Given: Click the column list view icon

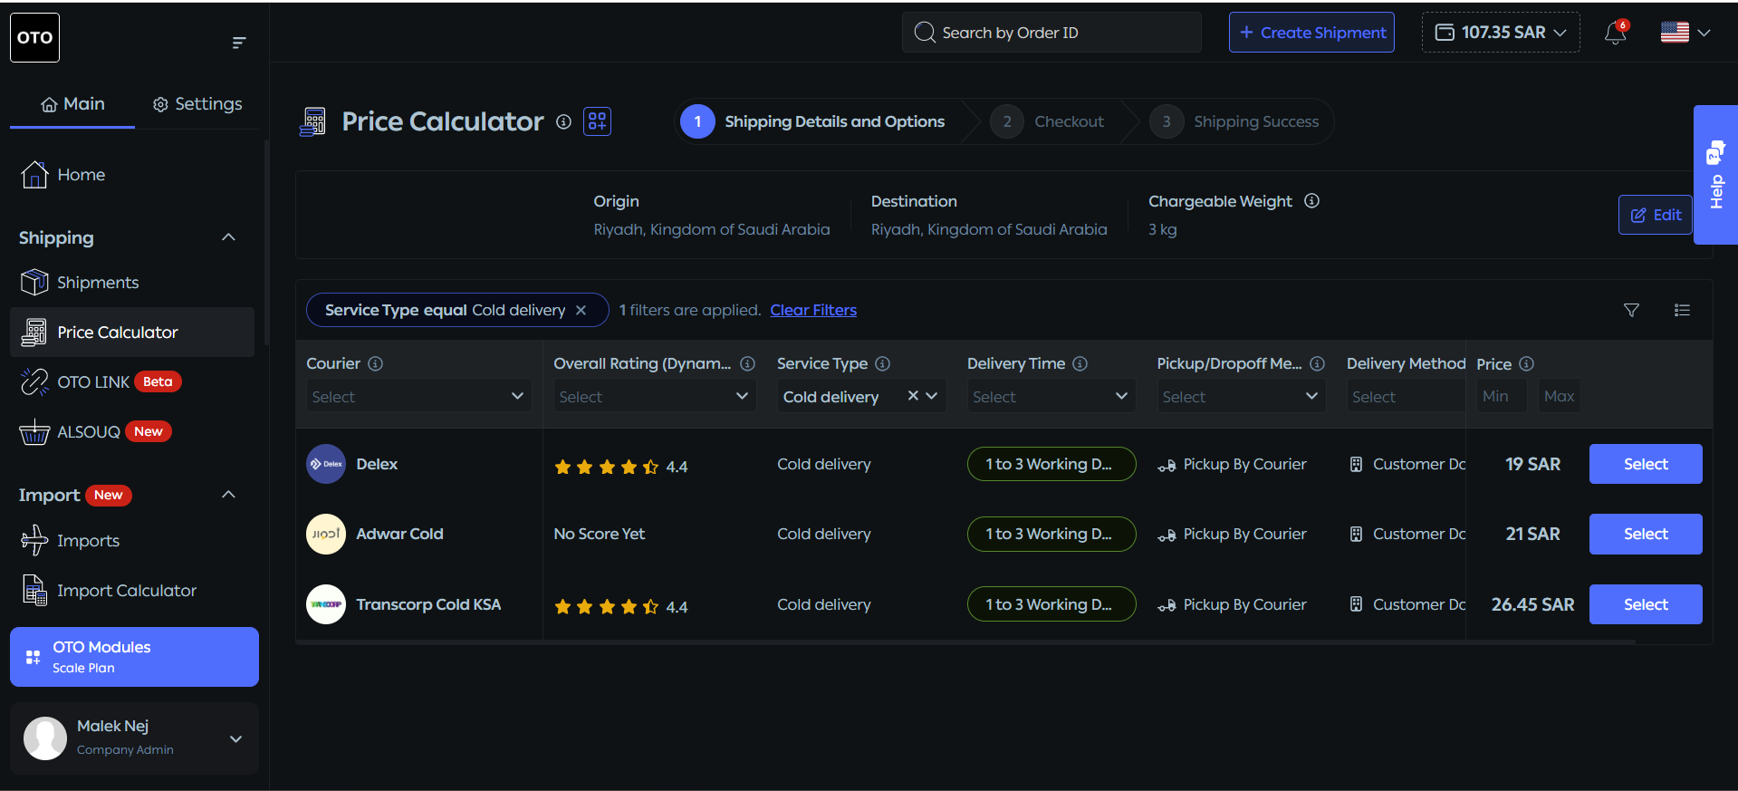Looking at the screenshot, I should pyautogui.click(x=1682, y=310).
